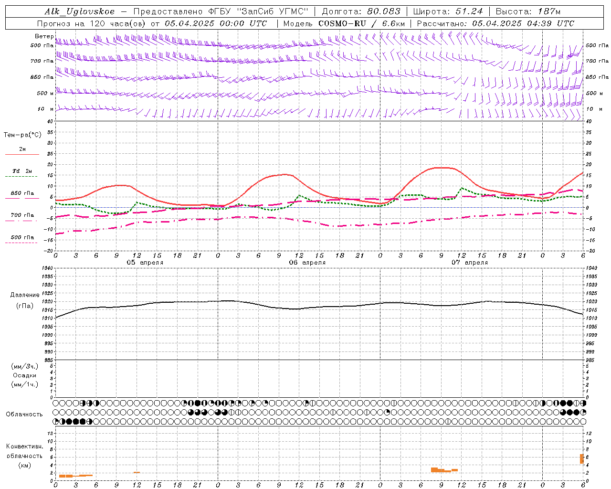The width and height of the screenshot is (611, 489).
Task: Click the Прогноз на 120 часа(ов) header text
Action: pos(93,23)
